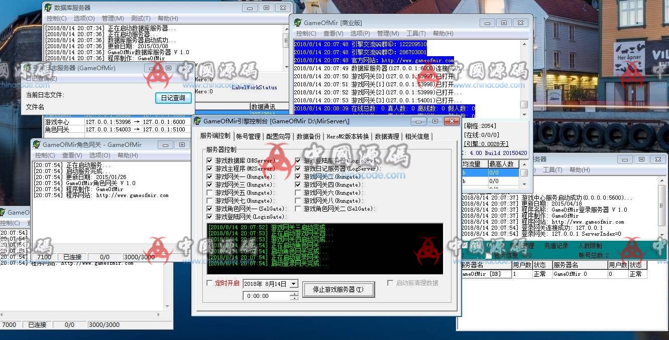Viewport: 669px width, 340px height.
Task: Click the 日记查询 button
Action: point(173,98)
